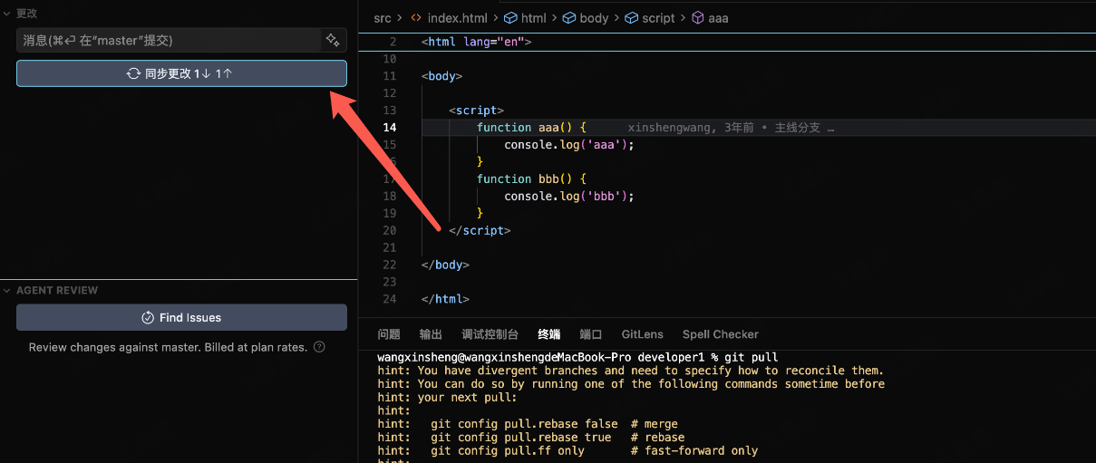The height and width of the screenshot is (463, 1096).
Task: Click the index.html breadcrumb item
Action: 457,18
